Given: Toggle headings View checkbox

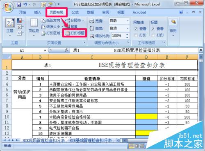Looking at the screenshot, I should click(153, 29).
